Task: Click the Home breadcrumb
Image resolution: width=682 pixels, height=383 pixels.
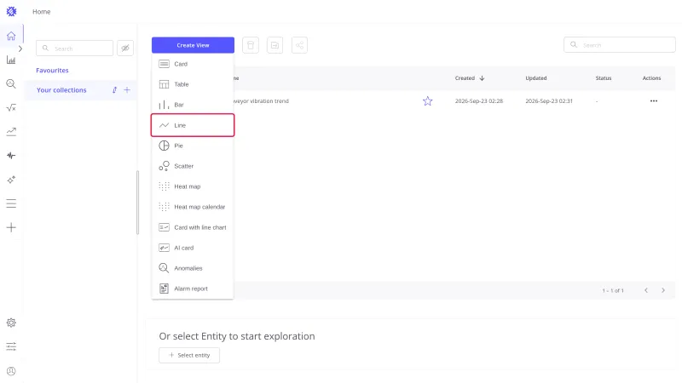Action: point(41,12)
